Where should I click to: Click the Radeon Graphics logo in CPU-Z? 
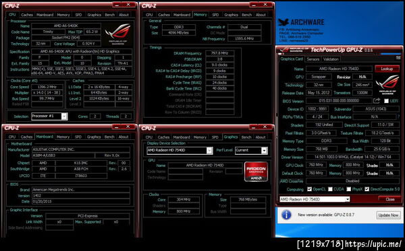[256, 172]
